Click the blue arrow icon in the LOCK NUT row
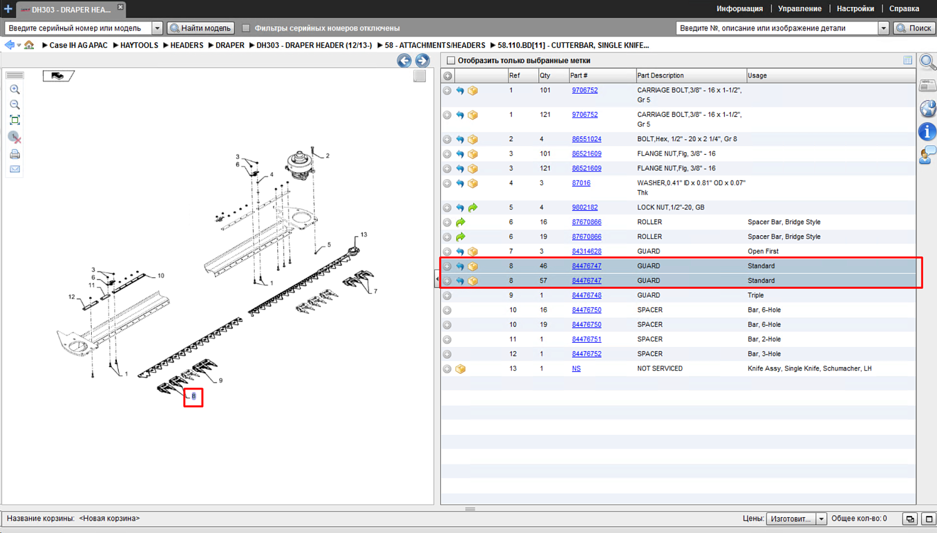The width and height of the screenshot is (937, 533). 460,208
